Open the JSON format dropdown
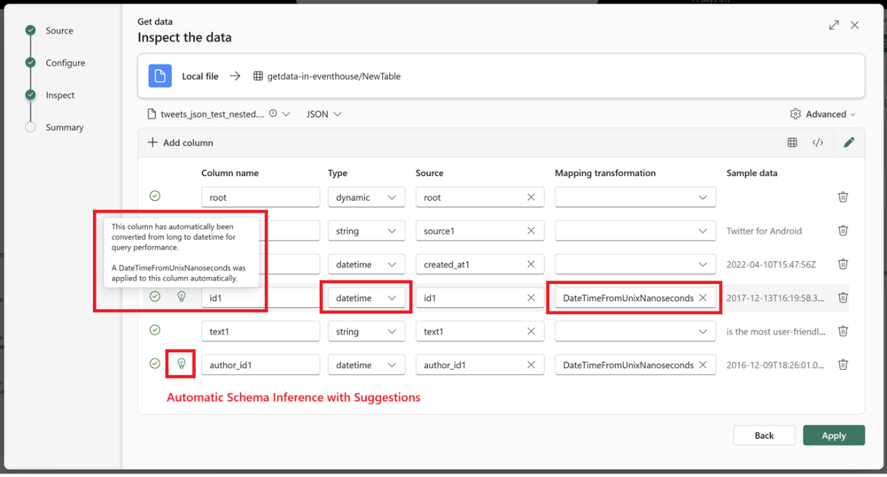The width and height of the screenshot is (887, 477). click(x=324, y=114)
